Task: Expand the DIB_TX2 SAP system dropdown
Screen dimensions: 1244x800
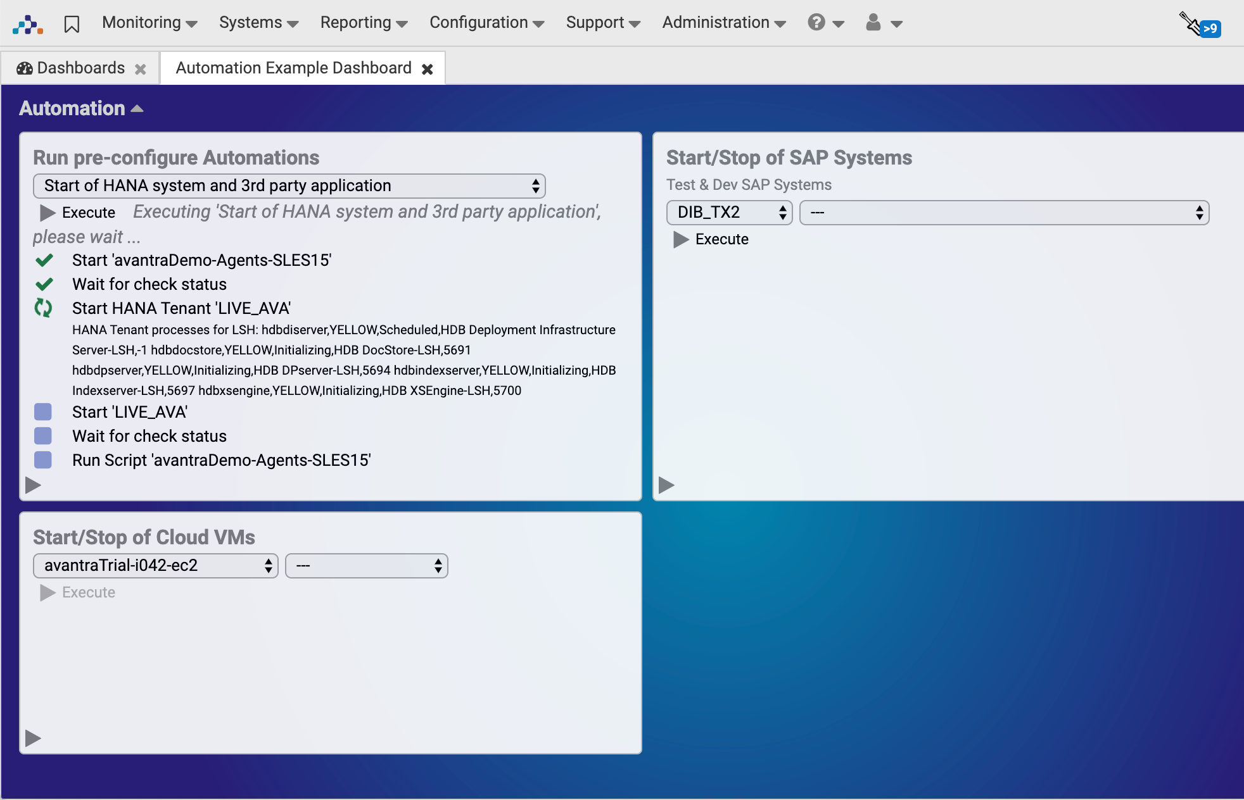Action: pos(730,212)
